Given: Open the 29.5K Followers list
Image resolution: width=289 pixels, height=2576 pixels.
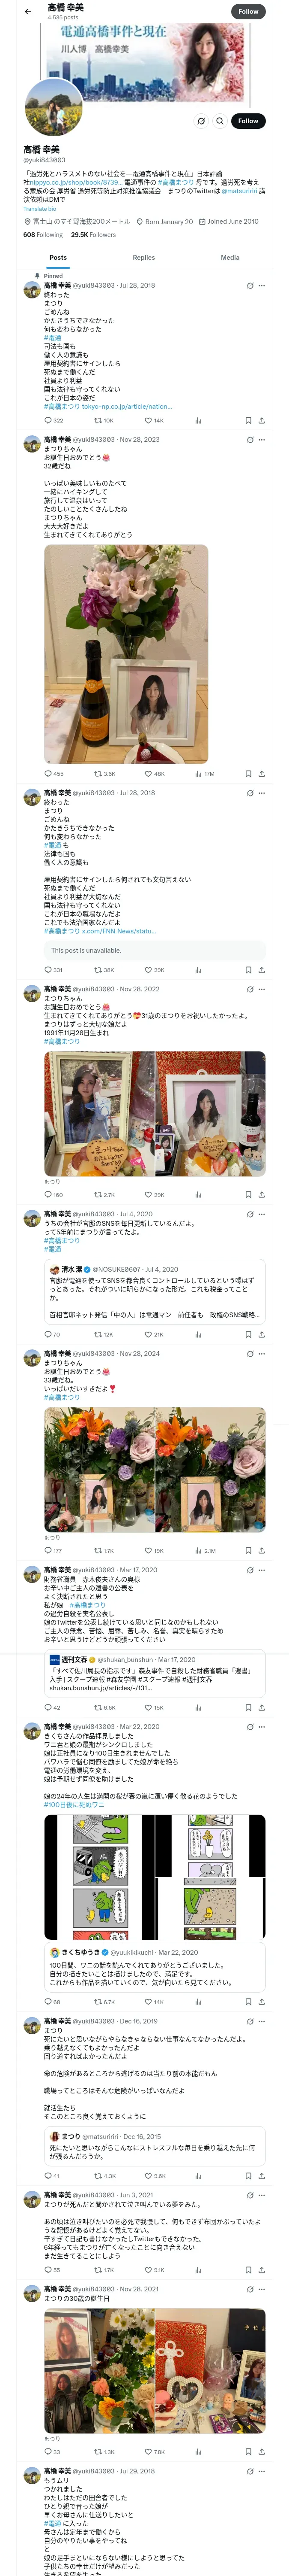Looking at the screenshot, I should [x=94, y=235].
